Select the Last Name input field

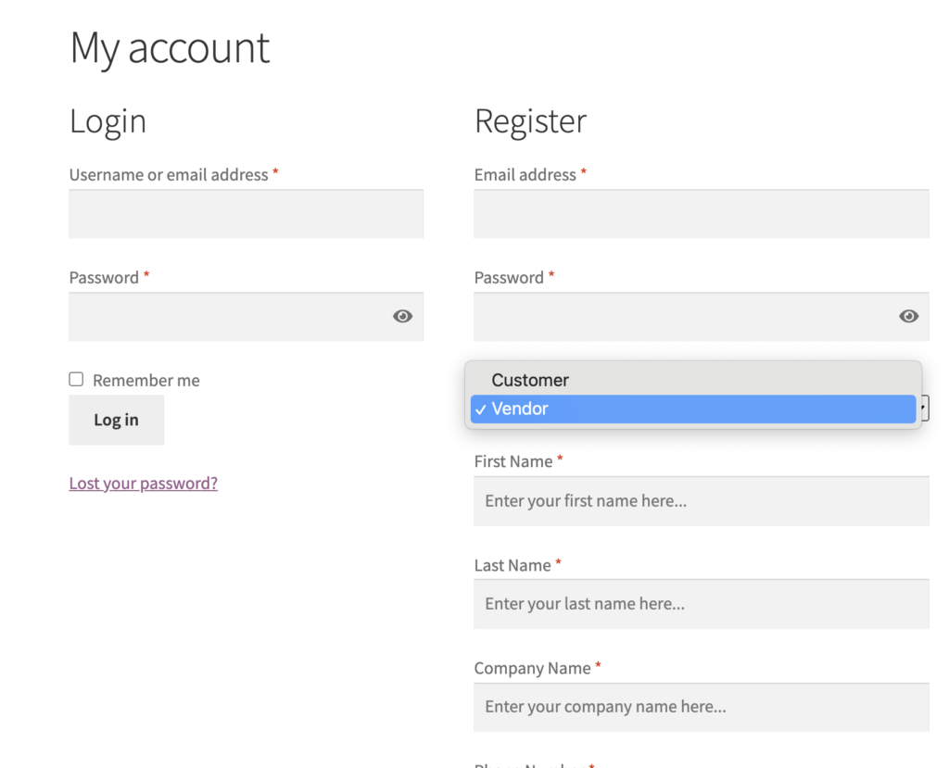pos(702,604)
